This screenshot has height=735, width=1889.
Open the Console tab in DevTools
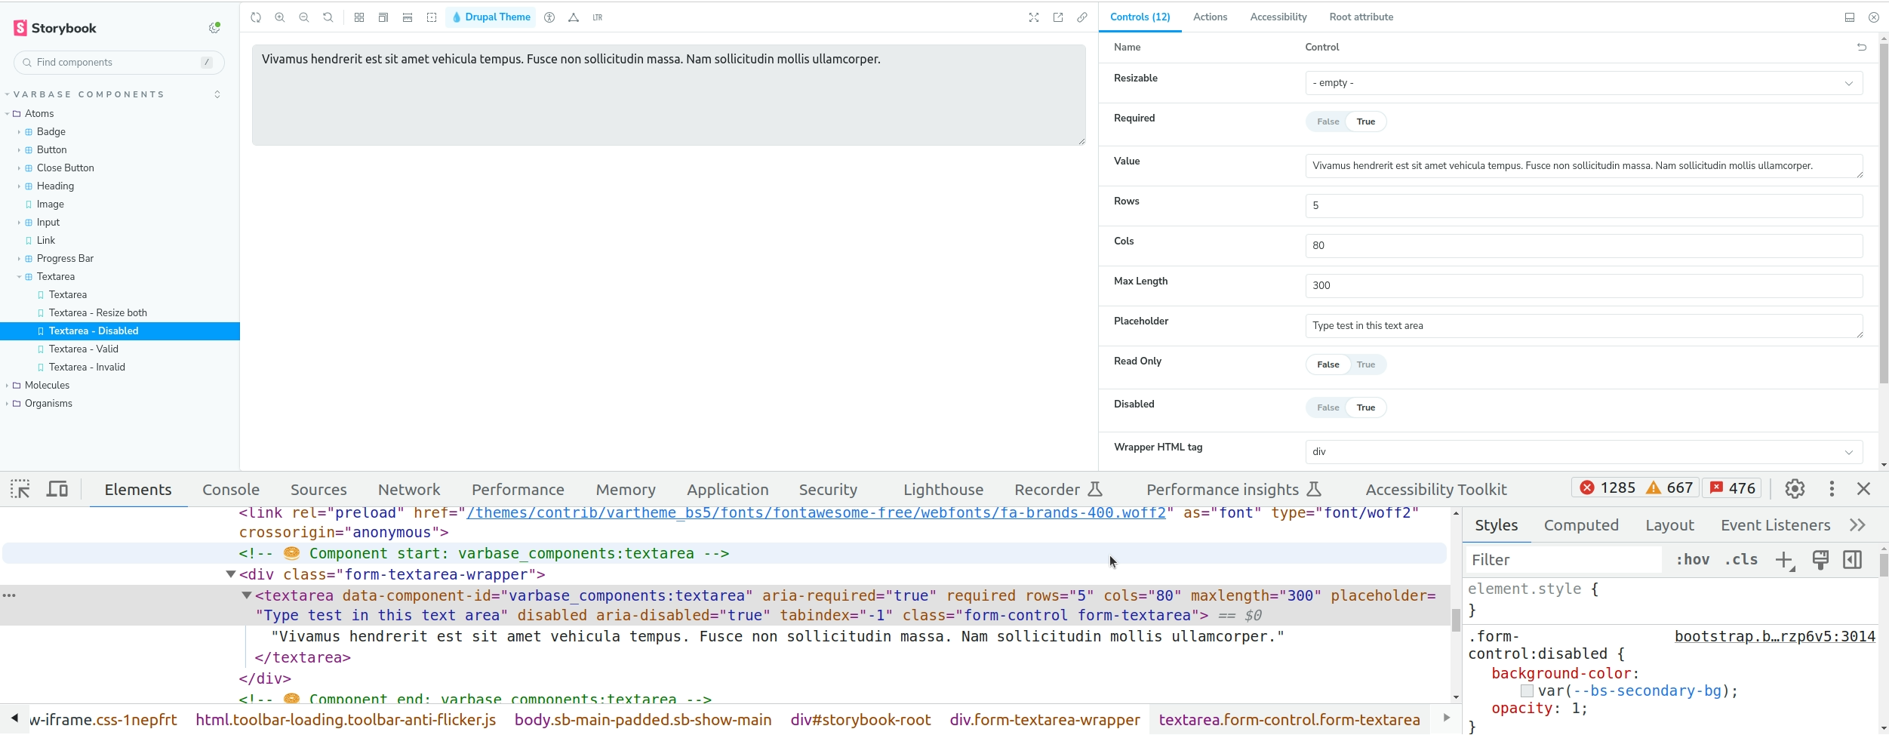click(x=230, y=490)
